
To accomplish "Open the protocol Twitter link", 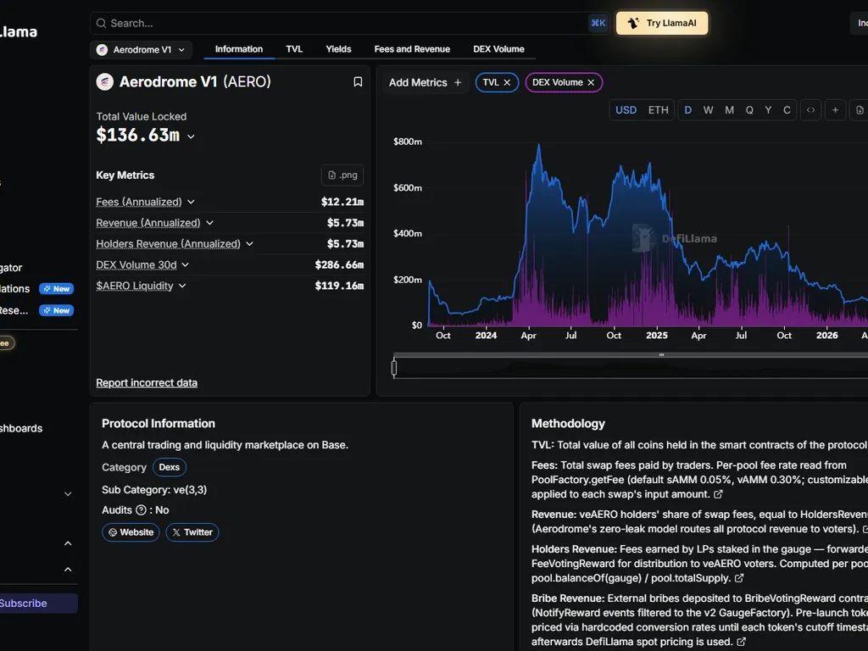I will click(192, 532).
